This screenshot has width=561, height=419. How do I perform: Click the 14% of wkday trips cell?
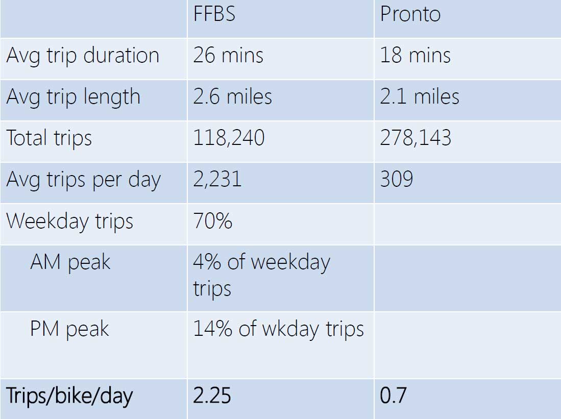pyautogui.click(x=278, y=329)
